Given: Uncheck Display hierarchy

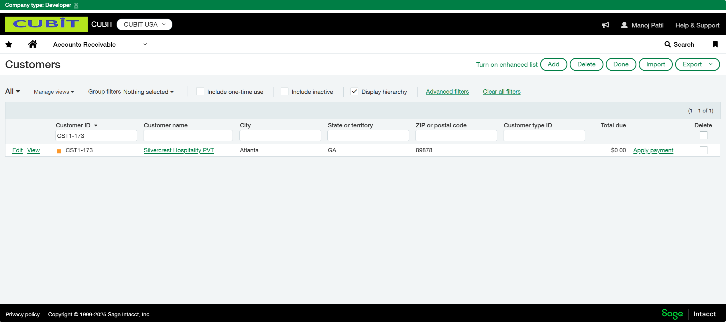Looking at the screenshot, I should (x=354, y=92).
